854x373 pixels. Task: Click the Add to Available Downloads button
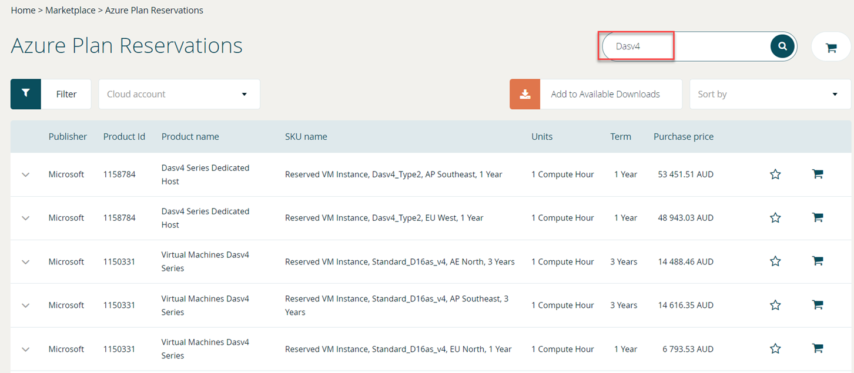[x=605, y=93]
